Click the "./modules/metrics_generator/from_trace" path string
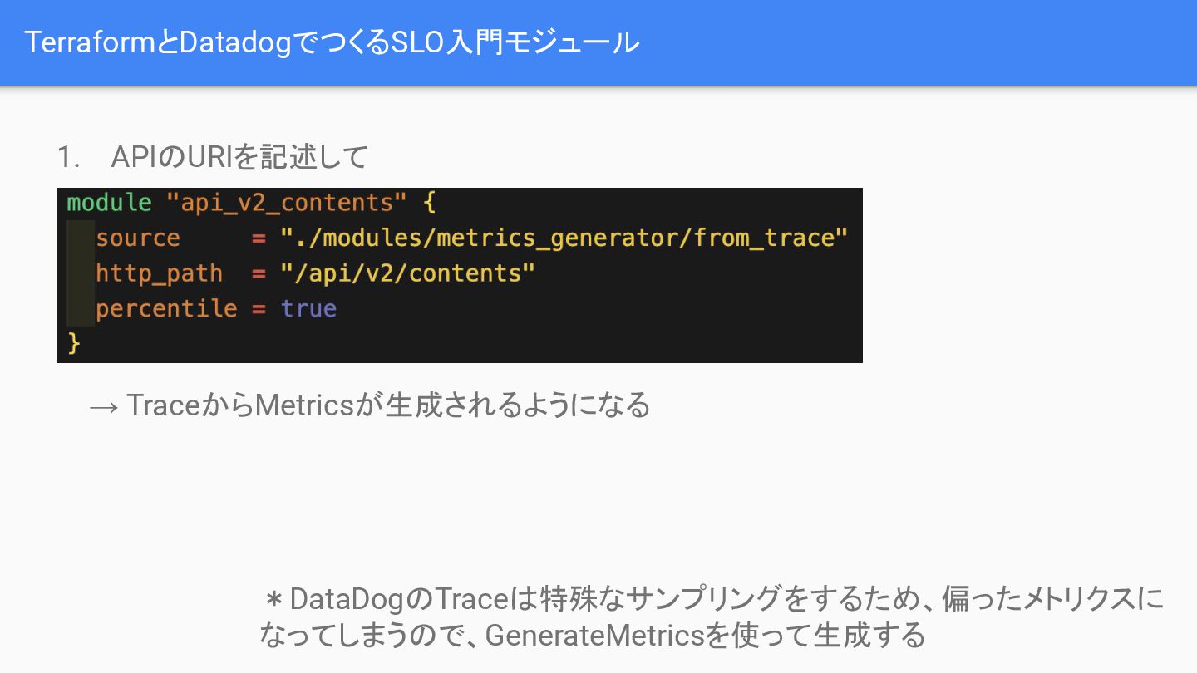 [564, 238]
